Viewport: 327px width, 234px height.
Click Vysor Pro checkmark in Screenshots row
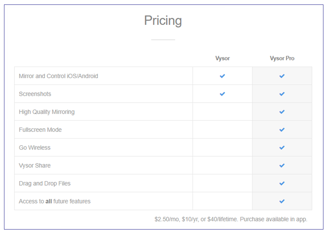(x=282, y=94)
